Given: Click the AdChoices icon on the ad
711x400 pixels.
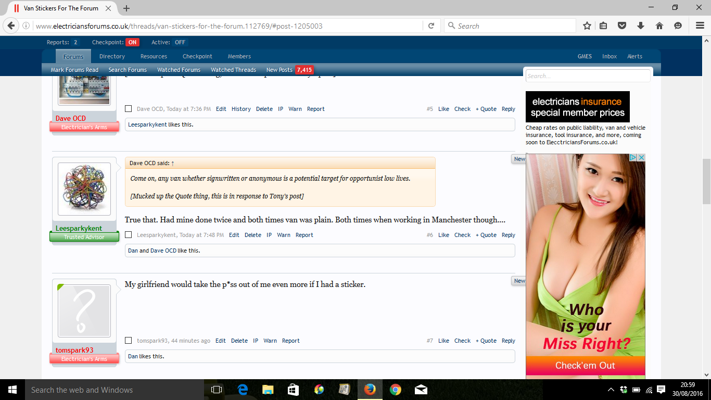Looking at the screenshot, I should [633, 157].
